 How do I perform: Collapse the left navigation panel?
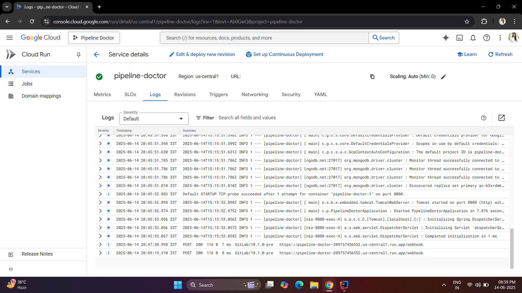coord(11,269)
